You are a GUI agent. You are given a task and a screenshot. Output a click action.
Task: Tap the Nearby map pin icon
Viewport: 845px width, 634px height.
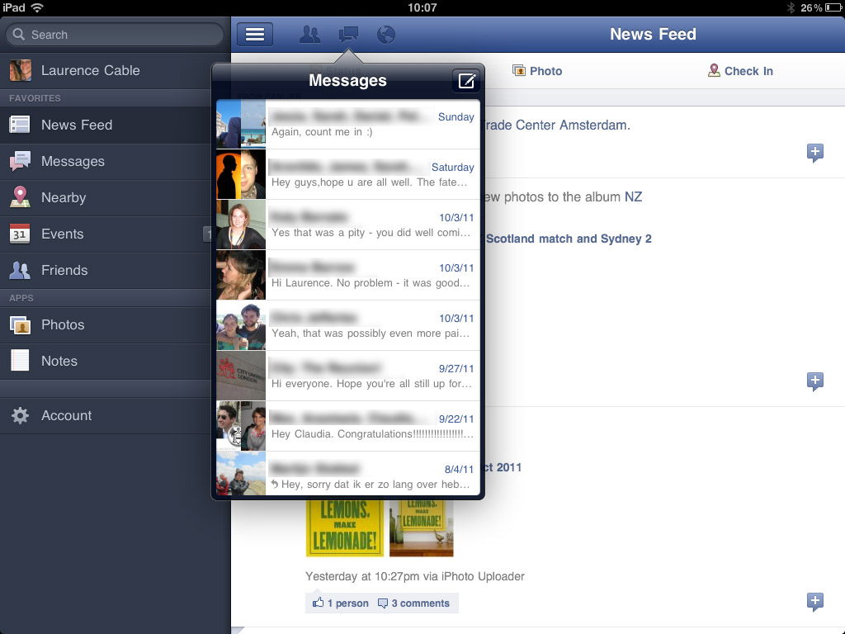click(x=20, y=197)
